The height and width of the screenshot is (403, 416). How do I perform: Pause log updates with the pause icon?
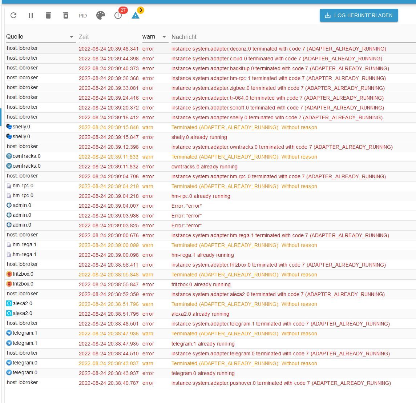31,15
